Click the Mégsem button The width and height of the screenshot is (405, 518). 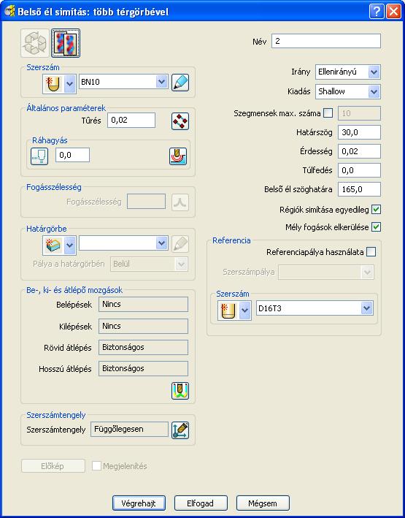click(263, 503)
